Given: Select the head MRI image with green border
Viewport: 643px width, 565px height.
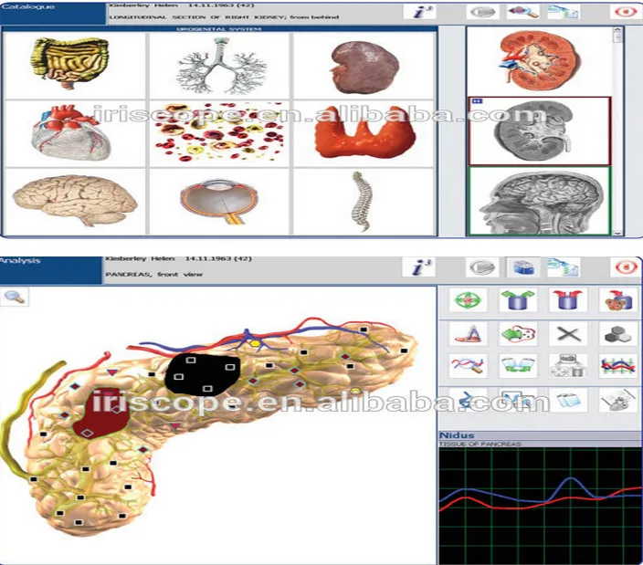Looking at the screenshot, I should click(540, 201).
